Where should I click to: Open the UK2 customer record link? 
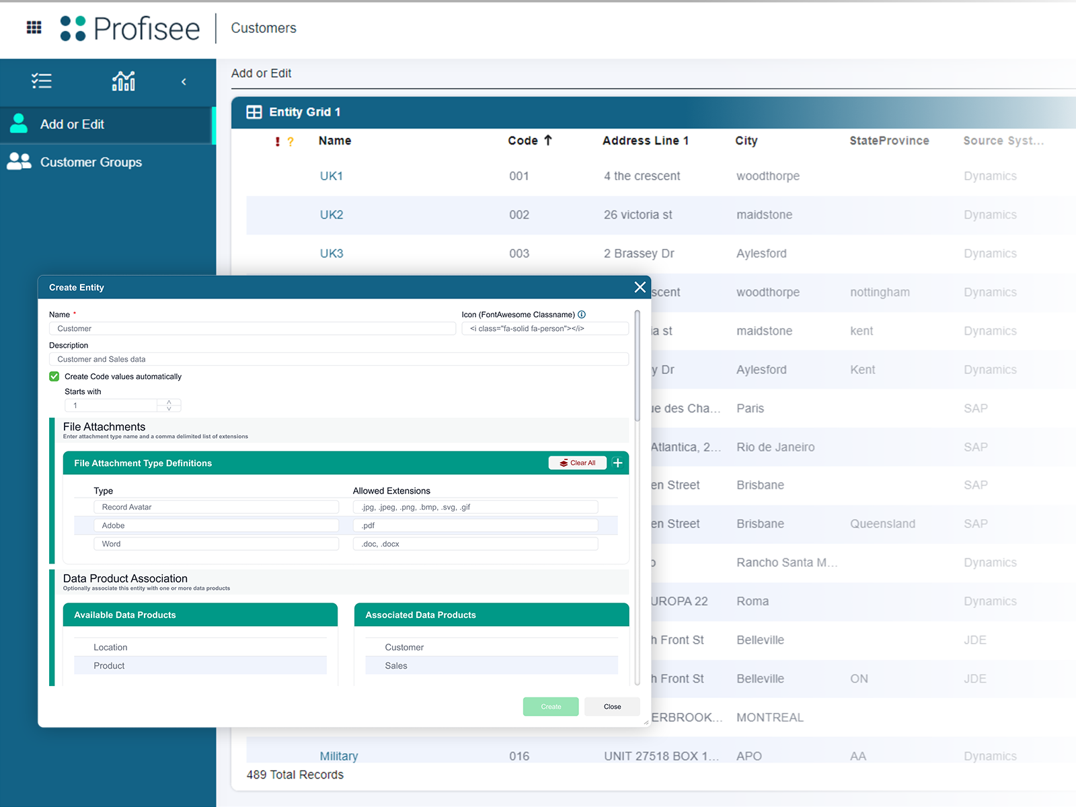[x=332, y=215]
